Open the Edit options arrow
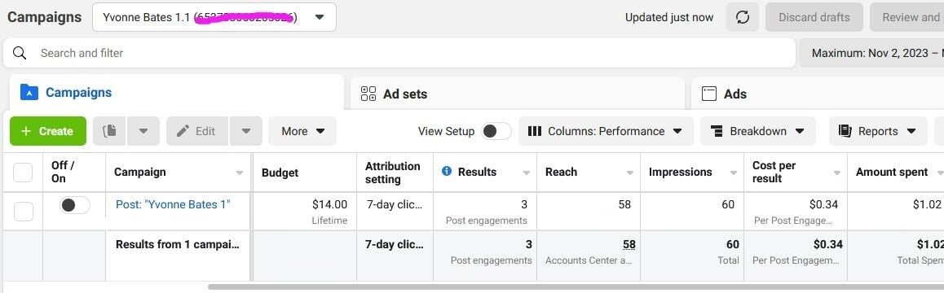 [245, 131]
